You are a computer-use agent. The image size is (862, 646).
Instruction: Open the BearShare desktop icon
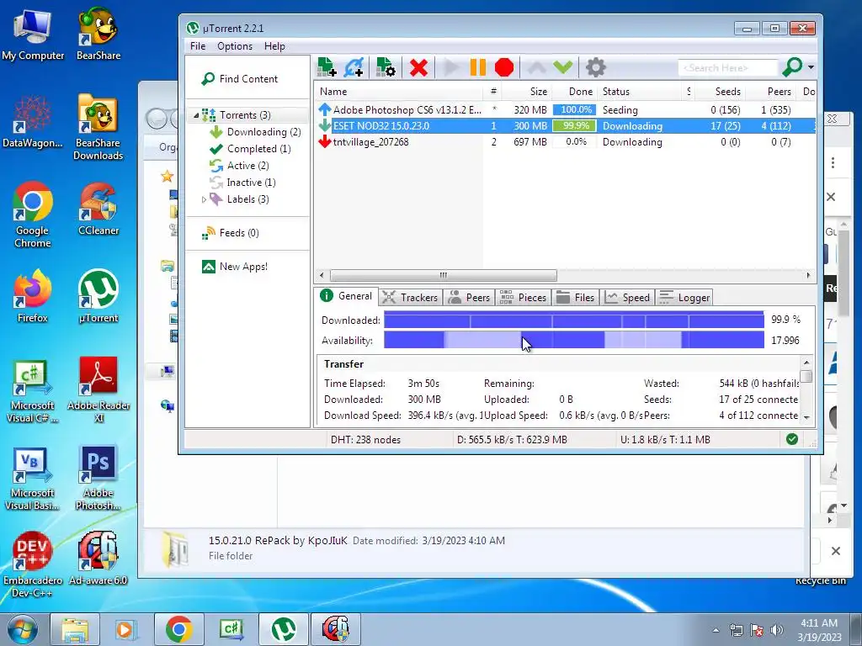98,34
